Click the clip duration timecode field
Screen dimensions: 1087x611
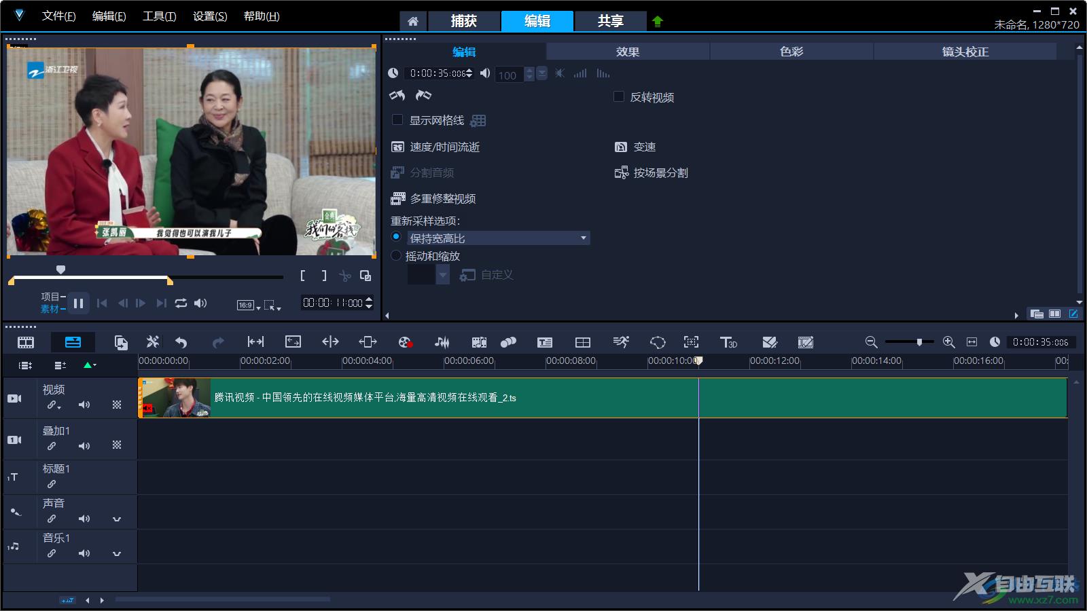tap(438, 73)
